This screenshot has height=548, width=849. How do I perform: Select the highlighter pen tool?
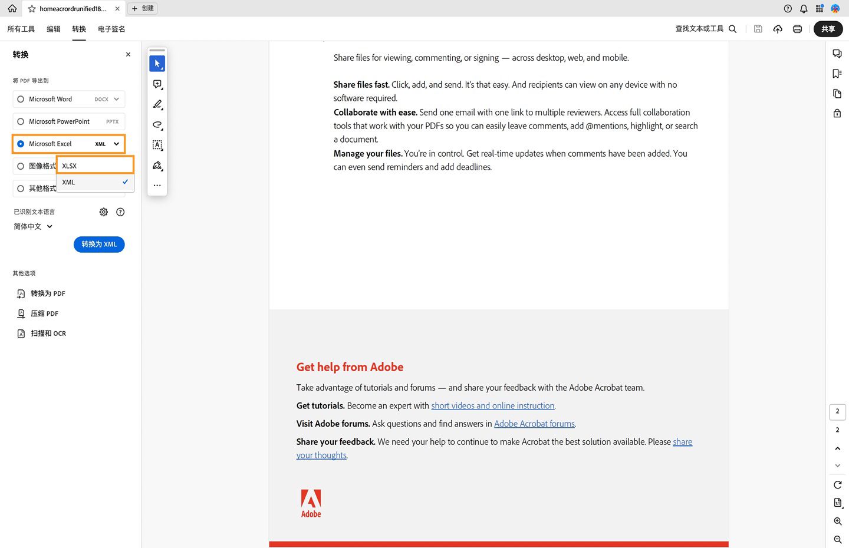pos(157,104)
